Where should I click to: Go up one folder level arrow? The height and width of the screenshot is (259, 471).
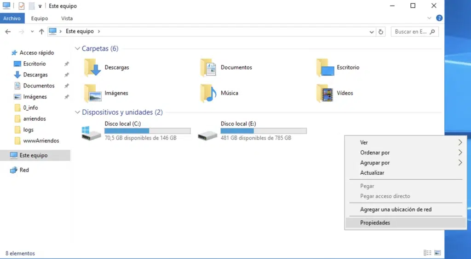pyautogui.click(x=41, y=32)
